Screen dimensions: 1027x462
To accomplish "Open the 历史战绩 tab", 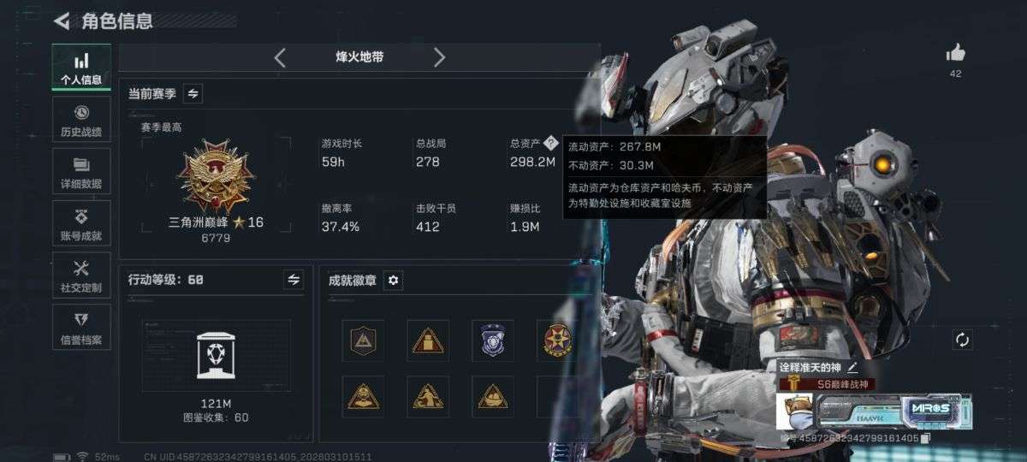I will tap(81, 120).
